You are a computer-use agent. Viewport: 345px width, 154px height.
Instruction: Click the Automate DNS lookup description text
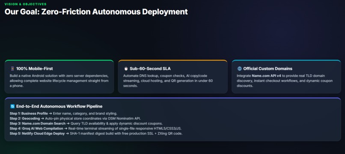168,81
